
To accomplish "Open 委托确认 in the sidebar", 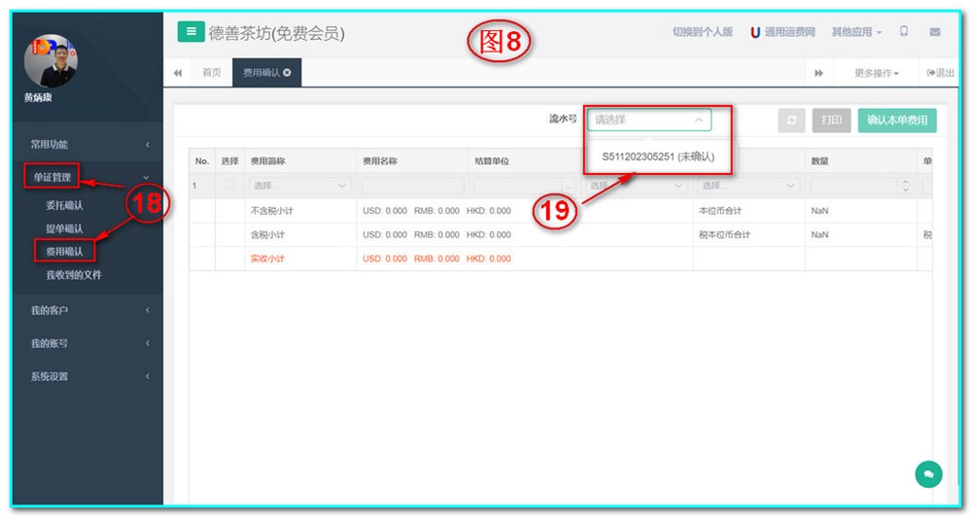I will coord(64,205).
